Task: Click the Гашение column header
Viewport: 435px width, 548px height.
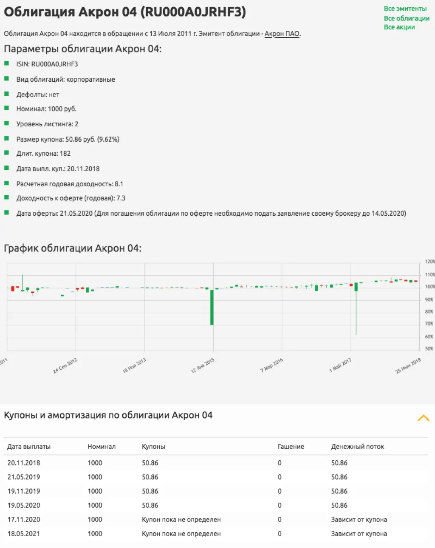Action: (291, 447)
